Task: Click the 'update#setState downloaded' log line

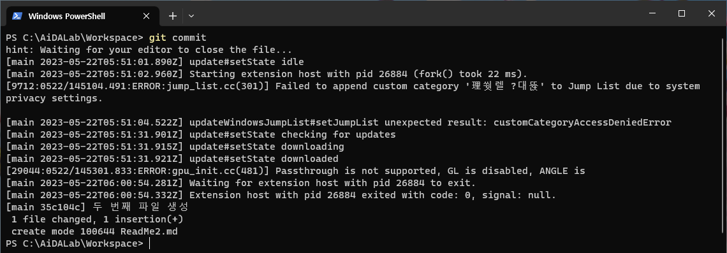Action: tap(172, 159)
